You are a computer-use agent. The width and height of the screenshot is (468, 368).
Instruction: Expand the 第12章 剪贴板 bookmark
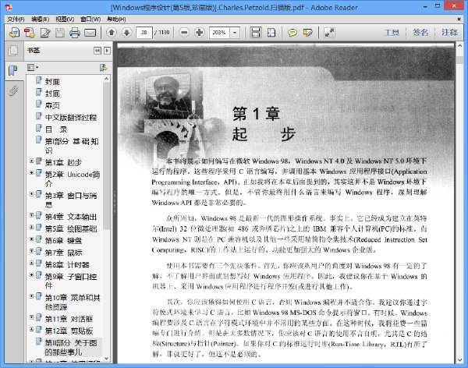31,329
